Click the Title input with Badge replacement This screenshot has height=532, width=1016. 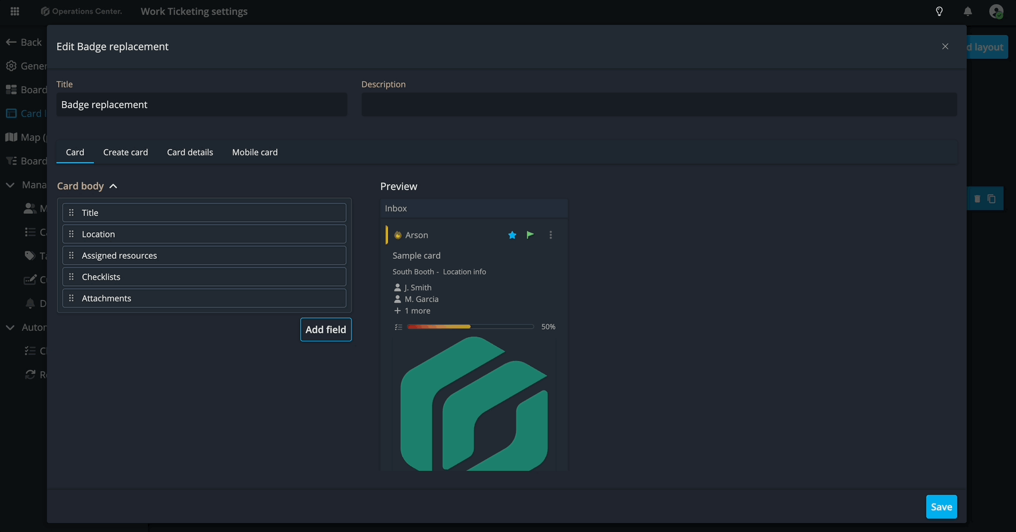[x=202, y=104]
